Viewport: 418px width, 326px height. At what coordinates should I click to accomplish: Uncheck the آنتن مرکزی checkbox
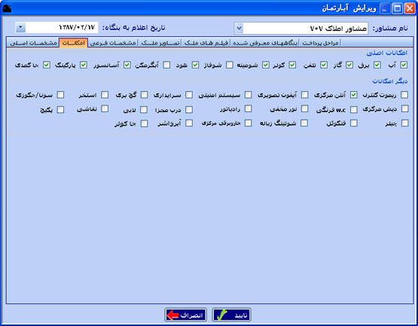[x=354, y=95]
